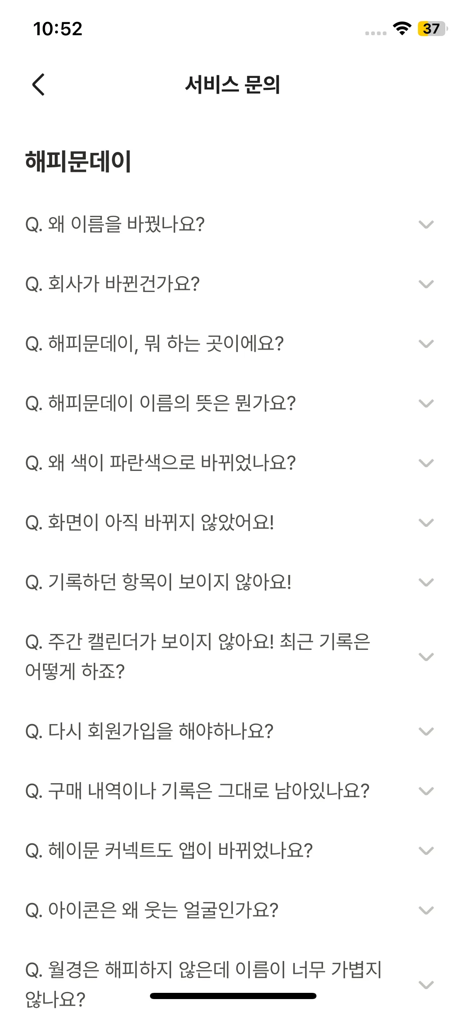Expand chevron for '왜 색이 파란색으로 바뀌었나요?'
The height and width of the screenshot is (1009, 466).
(426, 463)
